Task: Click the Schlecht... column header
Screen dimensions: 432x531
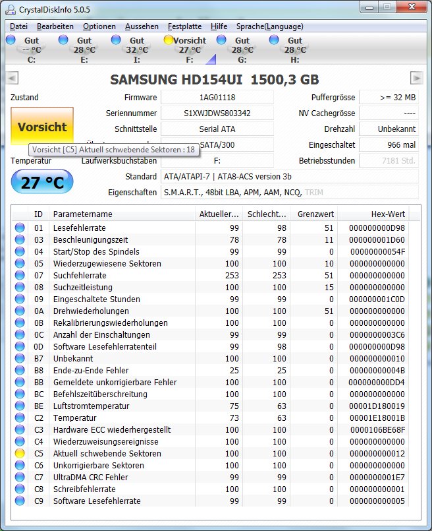Action: point(266,214)
